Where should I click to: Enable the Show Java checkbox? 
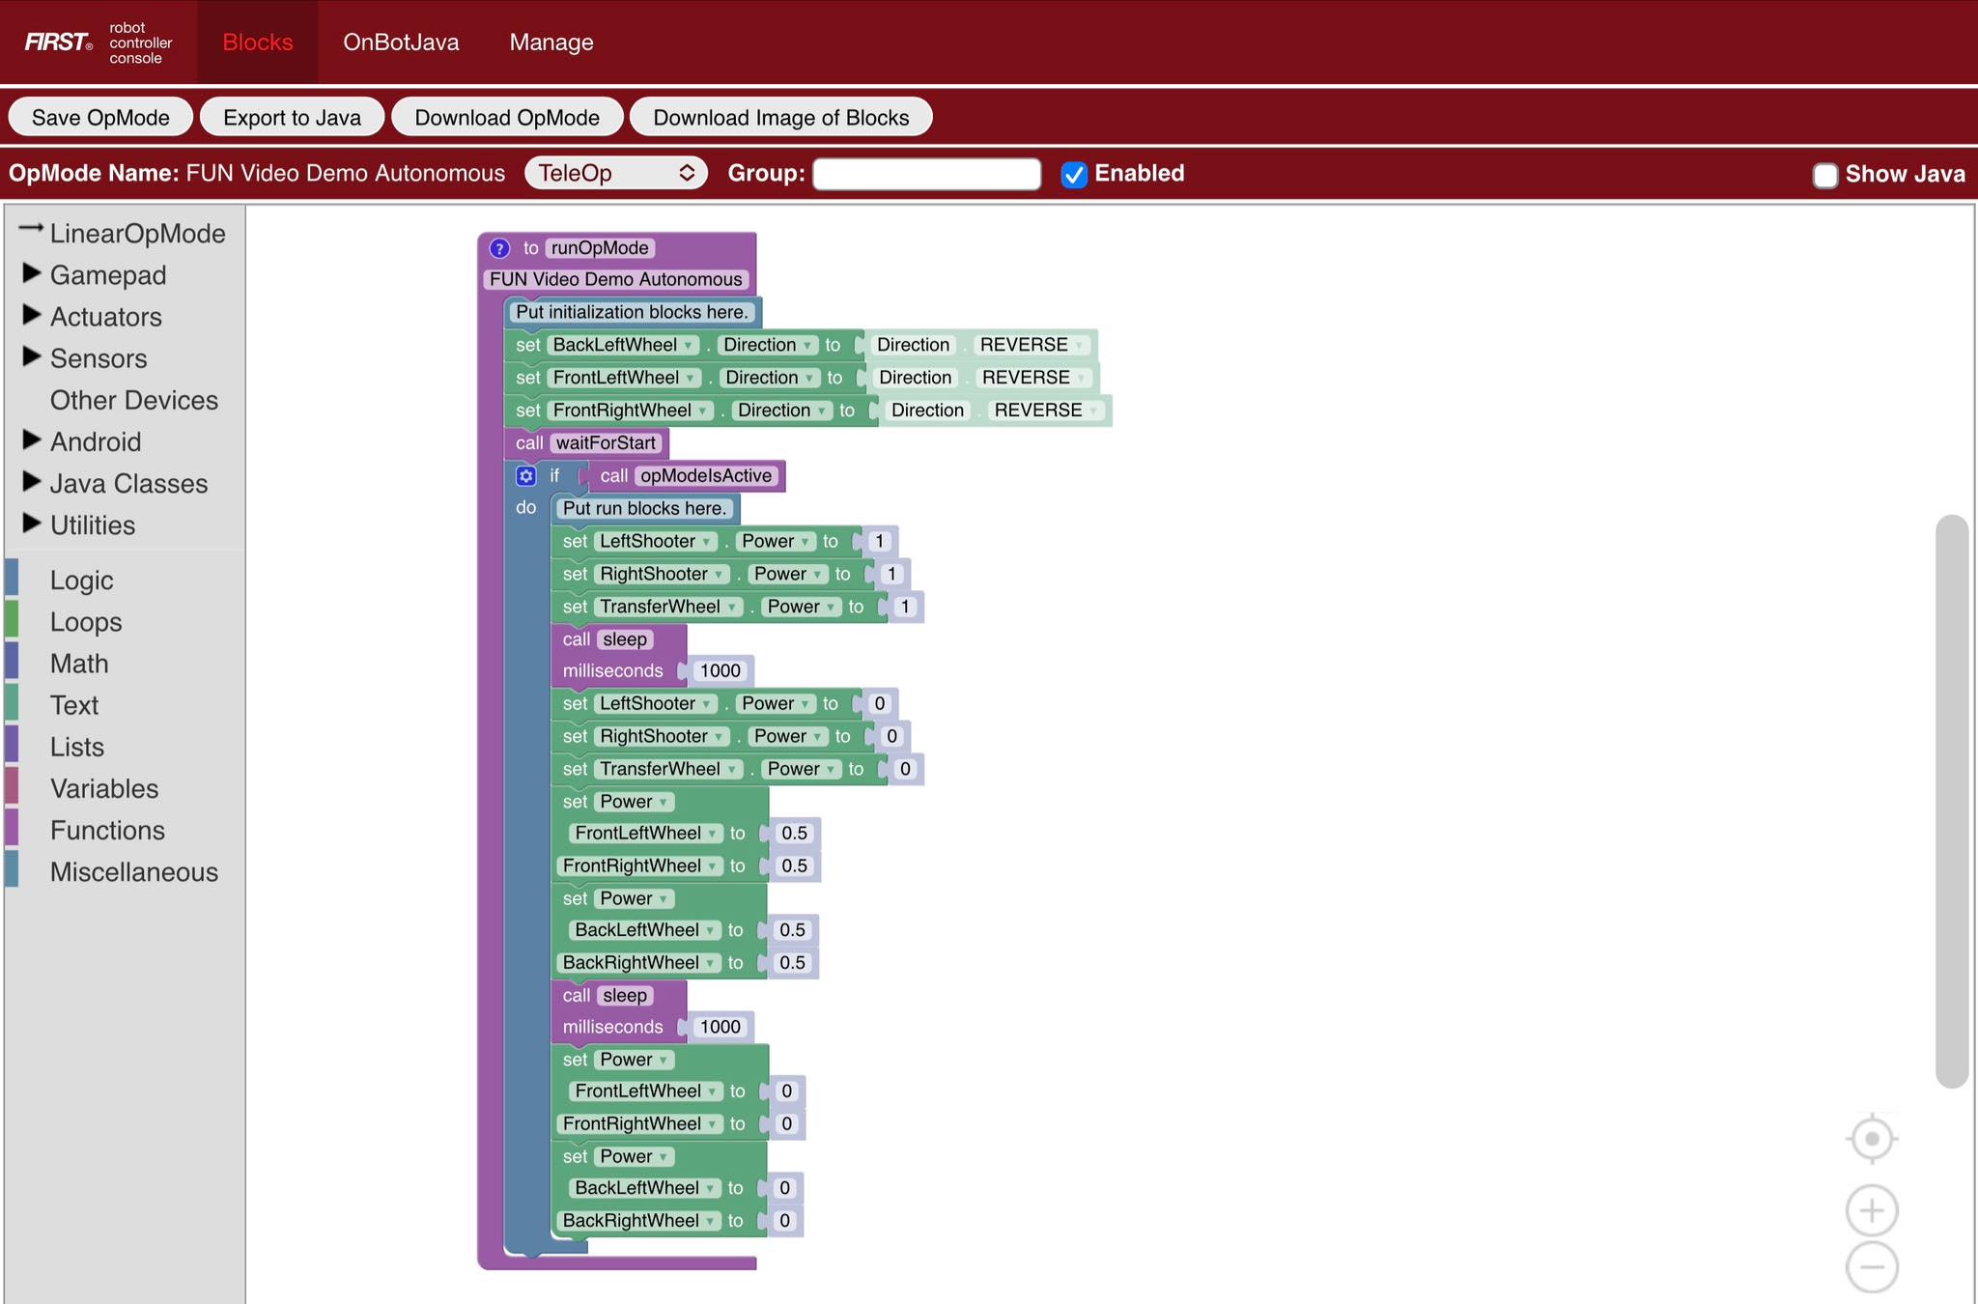point(1824,175)
